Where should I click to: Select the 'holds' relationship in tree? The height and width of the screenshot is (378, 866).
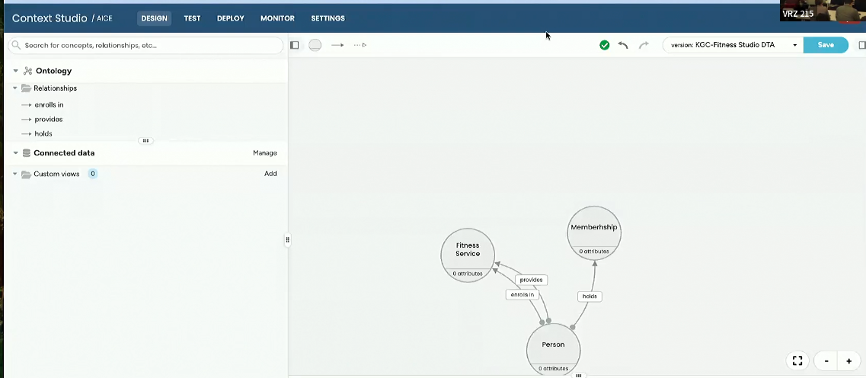click(x=43, y=133)
